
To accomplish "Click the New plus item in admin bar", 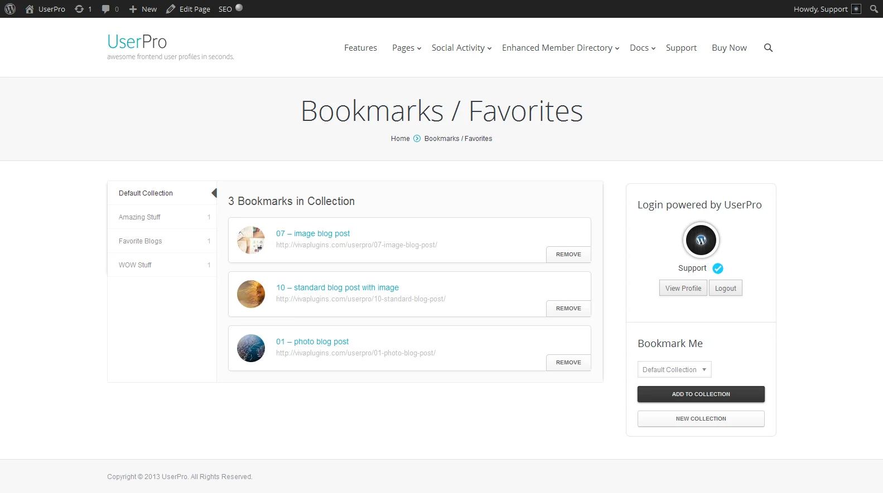I will point(143,9).
